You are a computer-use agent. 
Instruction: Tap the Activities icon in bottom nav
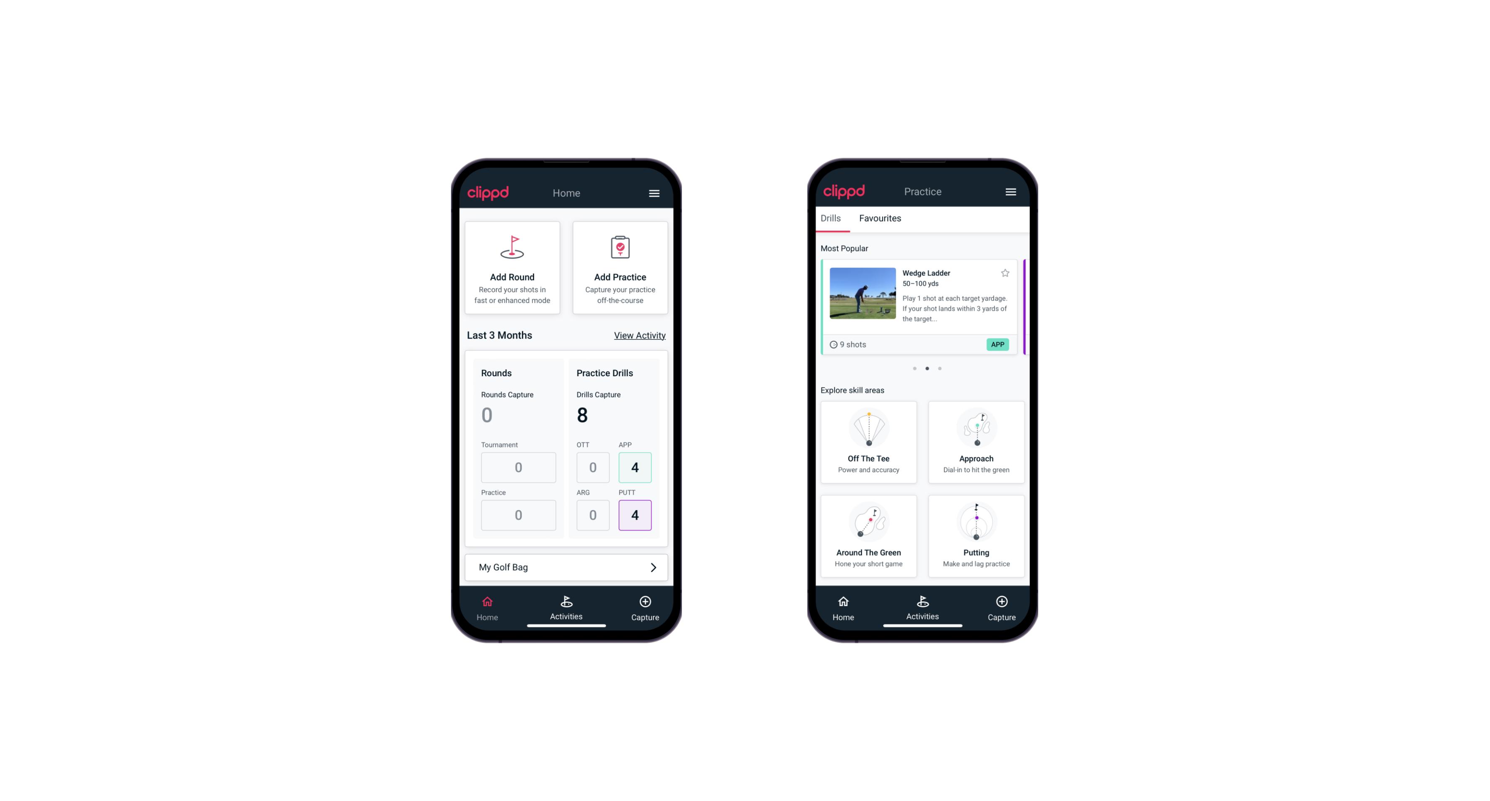568,605
